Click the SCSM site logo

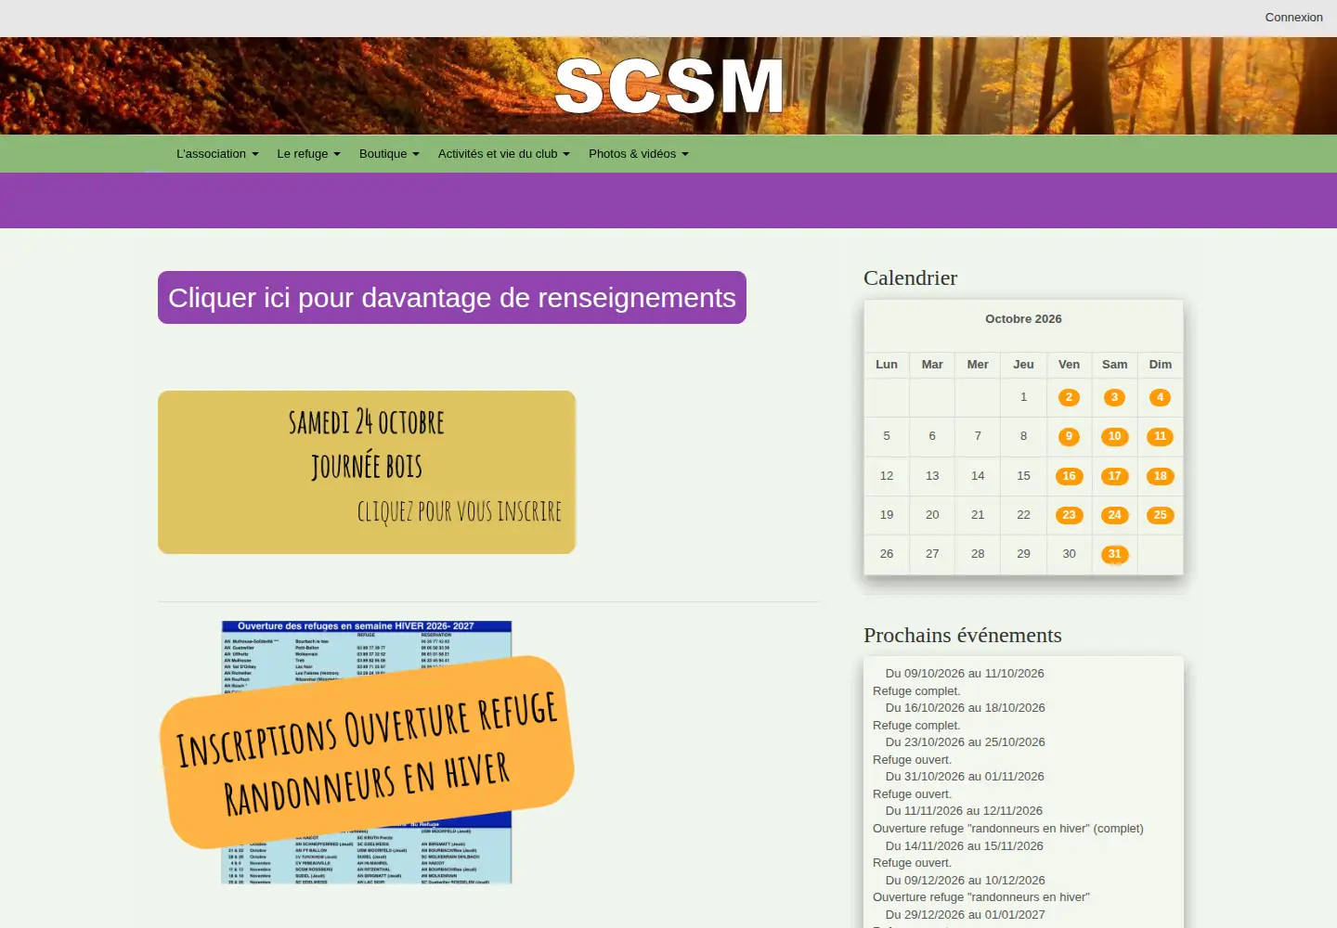pos(668,86)
